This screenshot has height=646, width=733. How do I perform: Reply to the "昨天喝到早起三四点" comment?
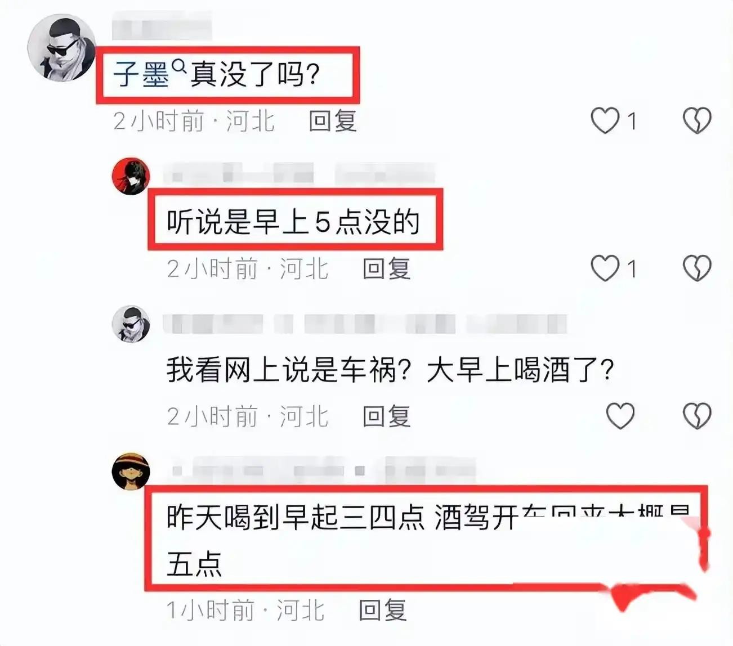tap(383, 611)
